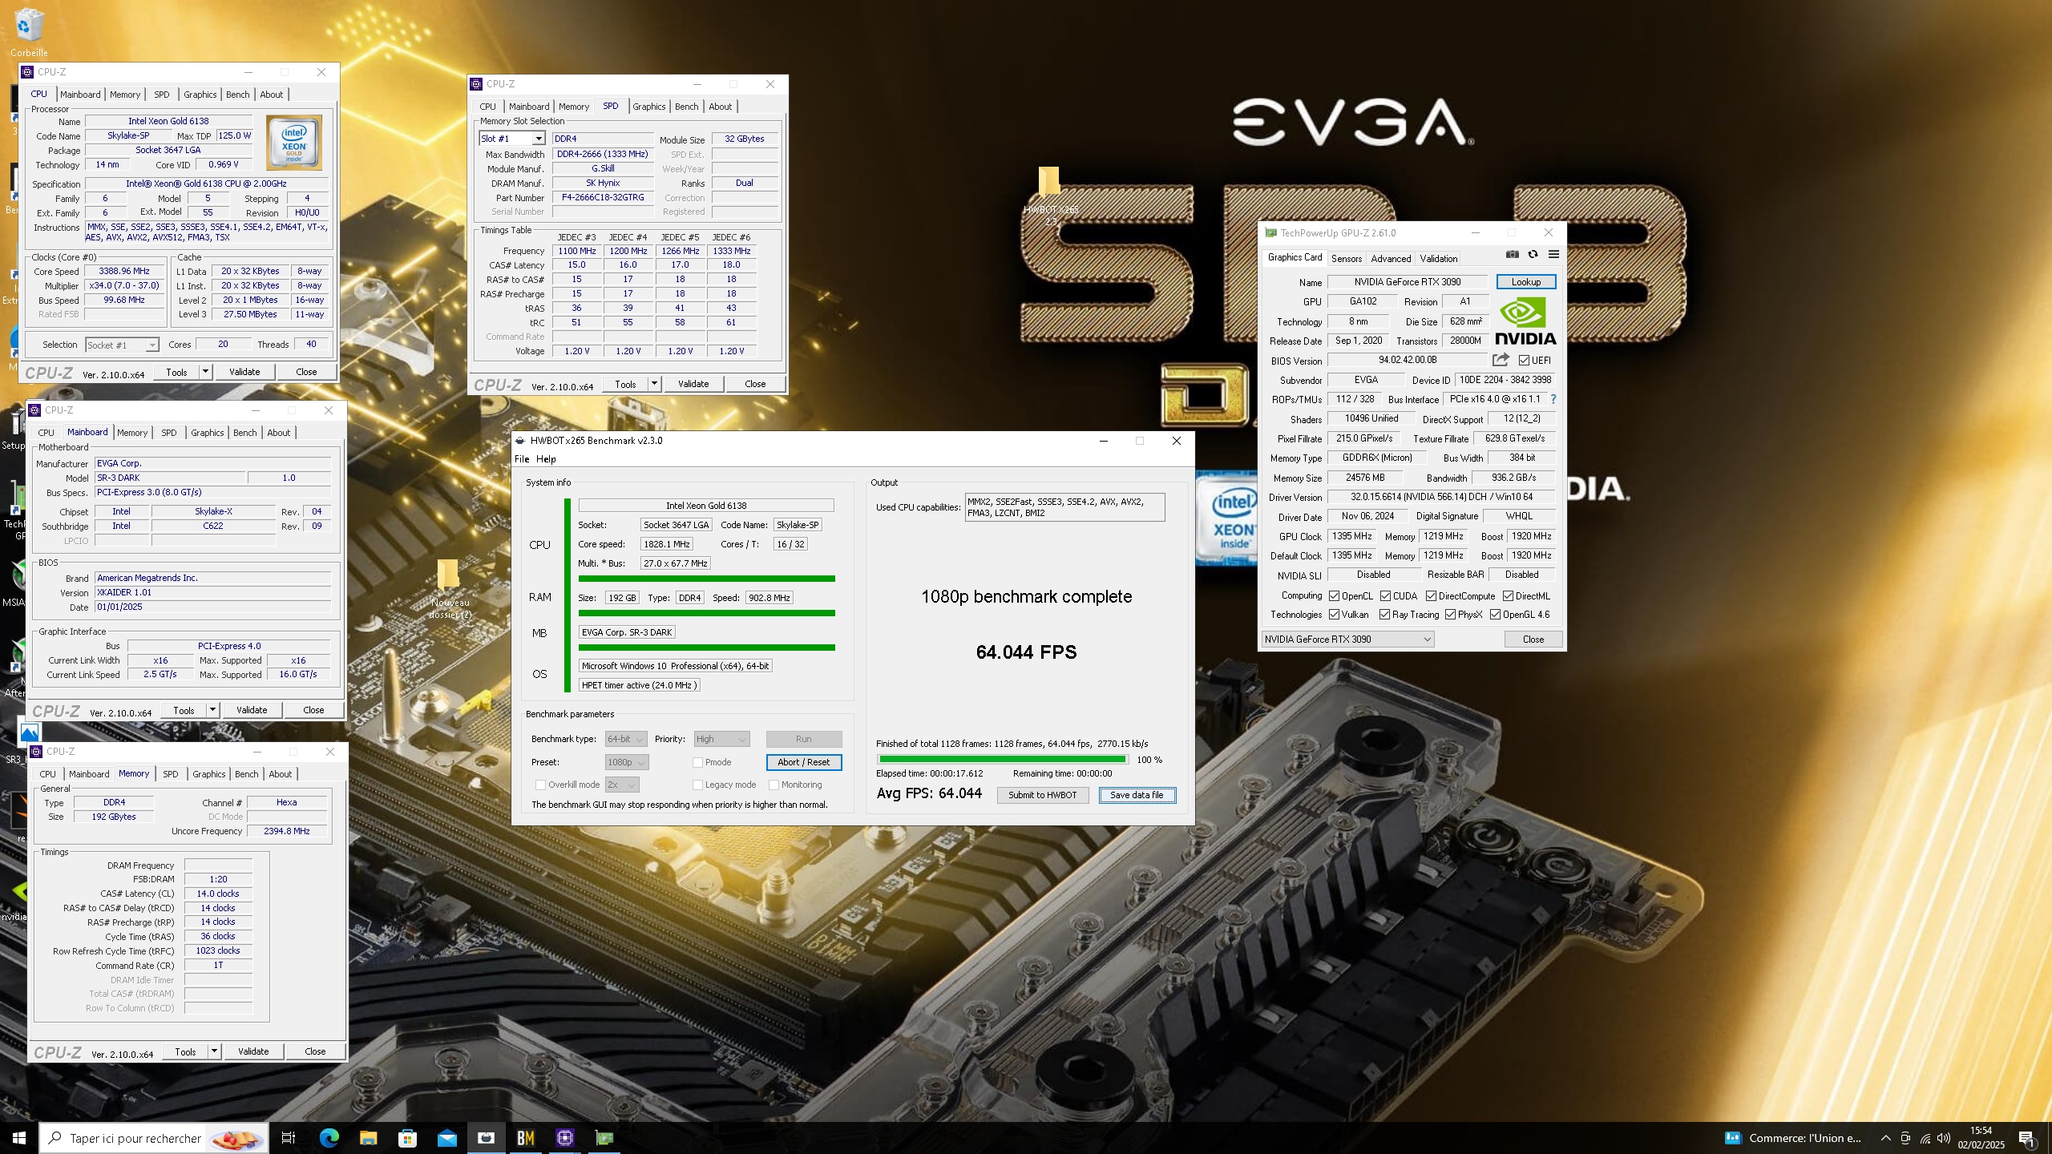Click the network icon in system tray

1925,1138
